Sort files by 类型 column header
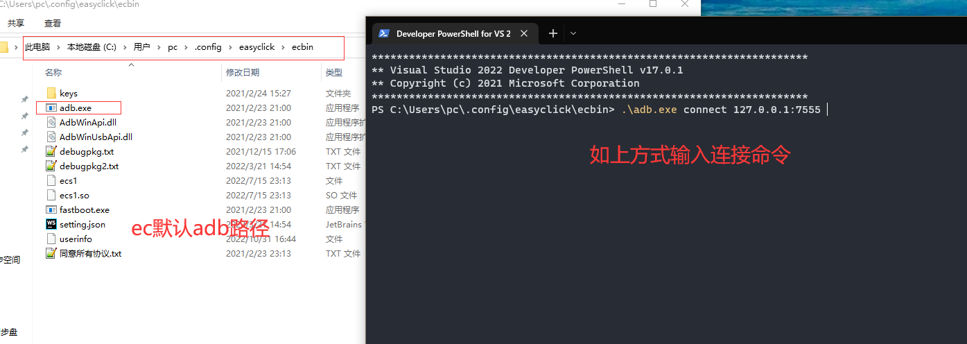This screenshot has width=967, height=344. (x=334, y=72)
